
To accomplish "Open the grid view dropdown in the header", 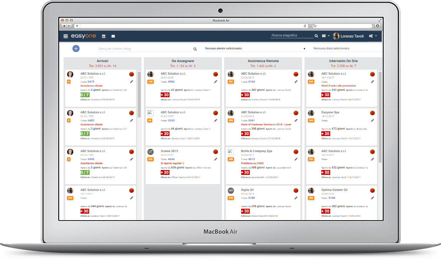I will (326, 36).
